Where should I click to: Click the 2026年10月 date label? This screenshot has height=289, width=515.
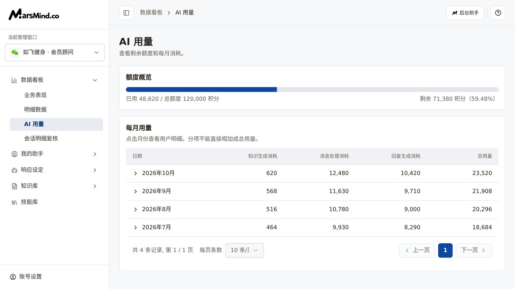pos(158,173)
